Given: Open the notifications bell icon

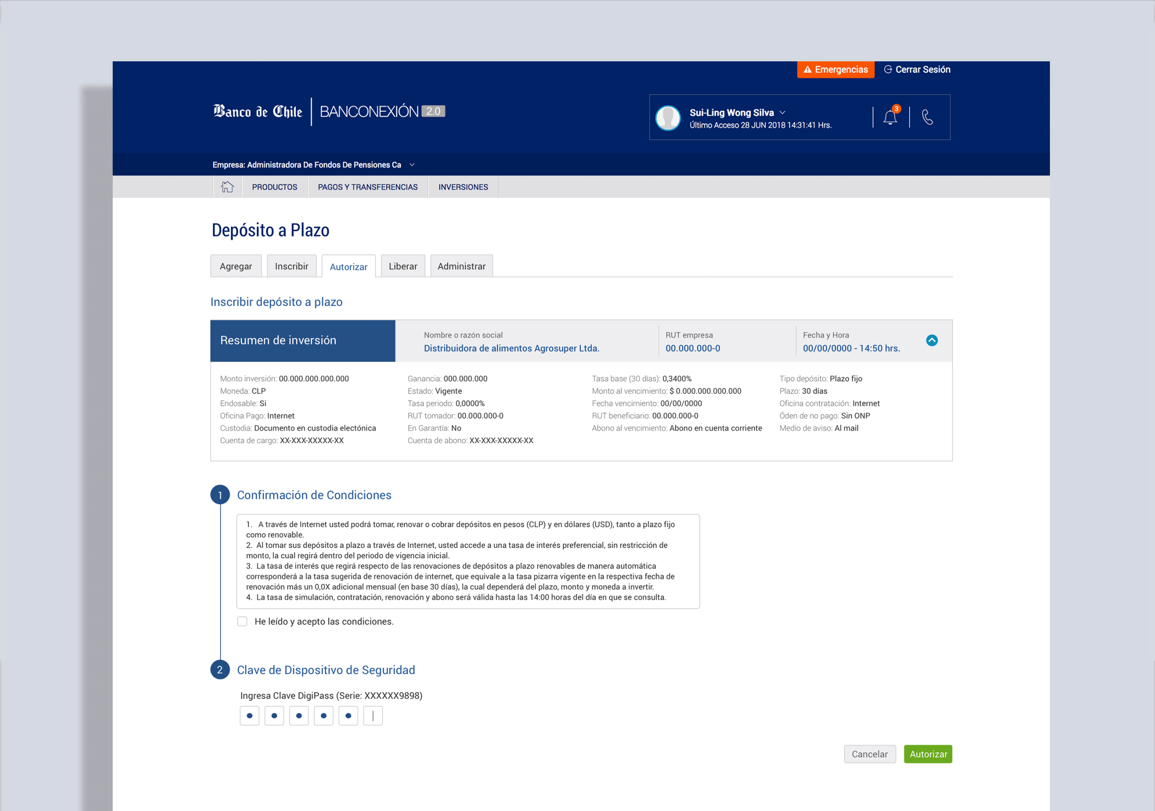Looking at the screenshot, I should click(x=890, y=117).
